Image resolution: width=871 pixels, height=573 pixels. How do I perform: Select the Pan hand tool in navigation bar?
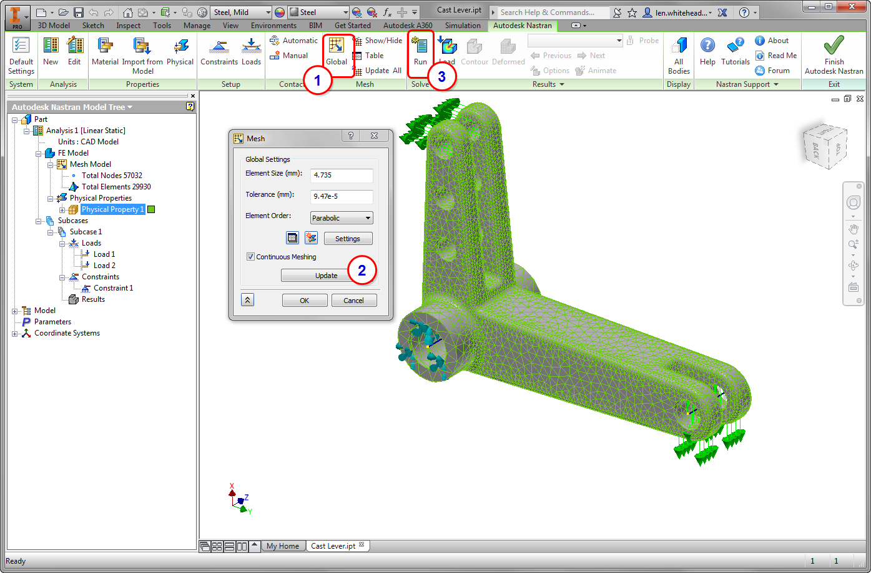point(854,229)
